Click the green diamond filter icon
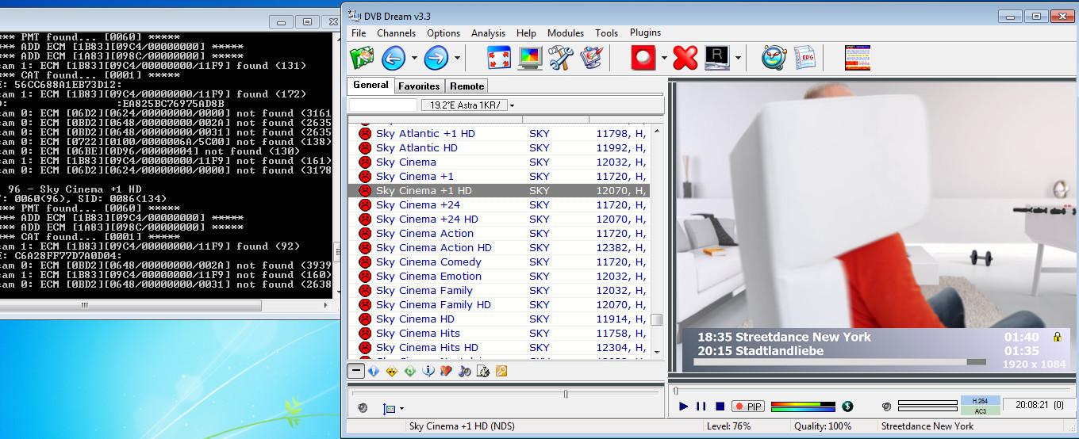The height and width of the screenshot is (439, 1079). [x=410, y=370]
